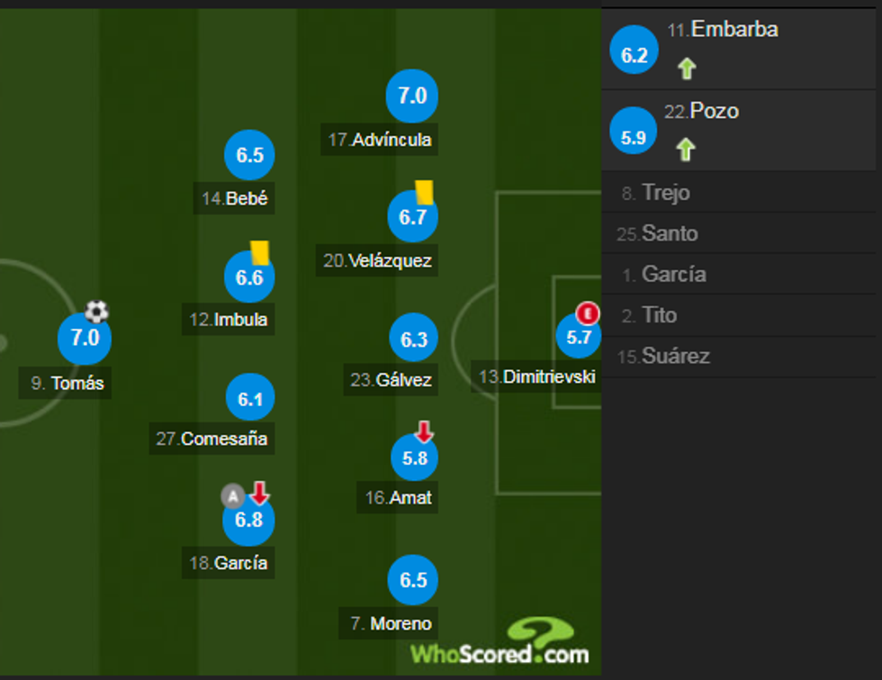
Task: Click the red badge on Dimitrievski's marker
Action: click(x=588, y=313)
